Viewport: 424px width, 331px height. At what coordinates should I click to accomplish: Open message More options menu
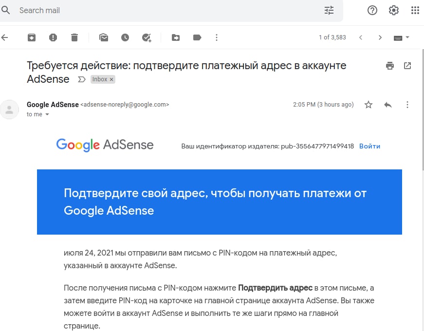pyautogui.click(x=407, y=104)
